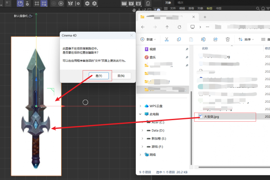
Task: Go back in File Explorer
Action: point(143,27)
